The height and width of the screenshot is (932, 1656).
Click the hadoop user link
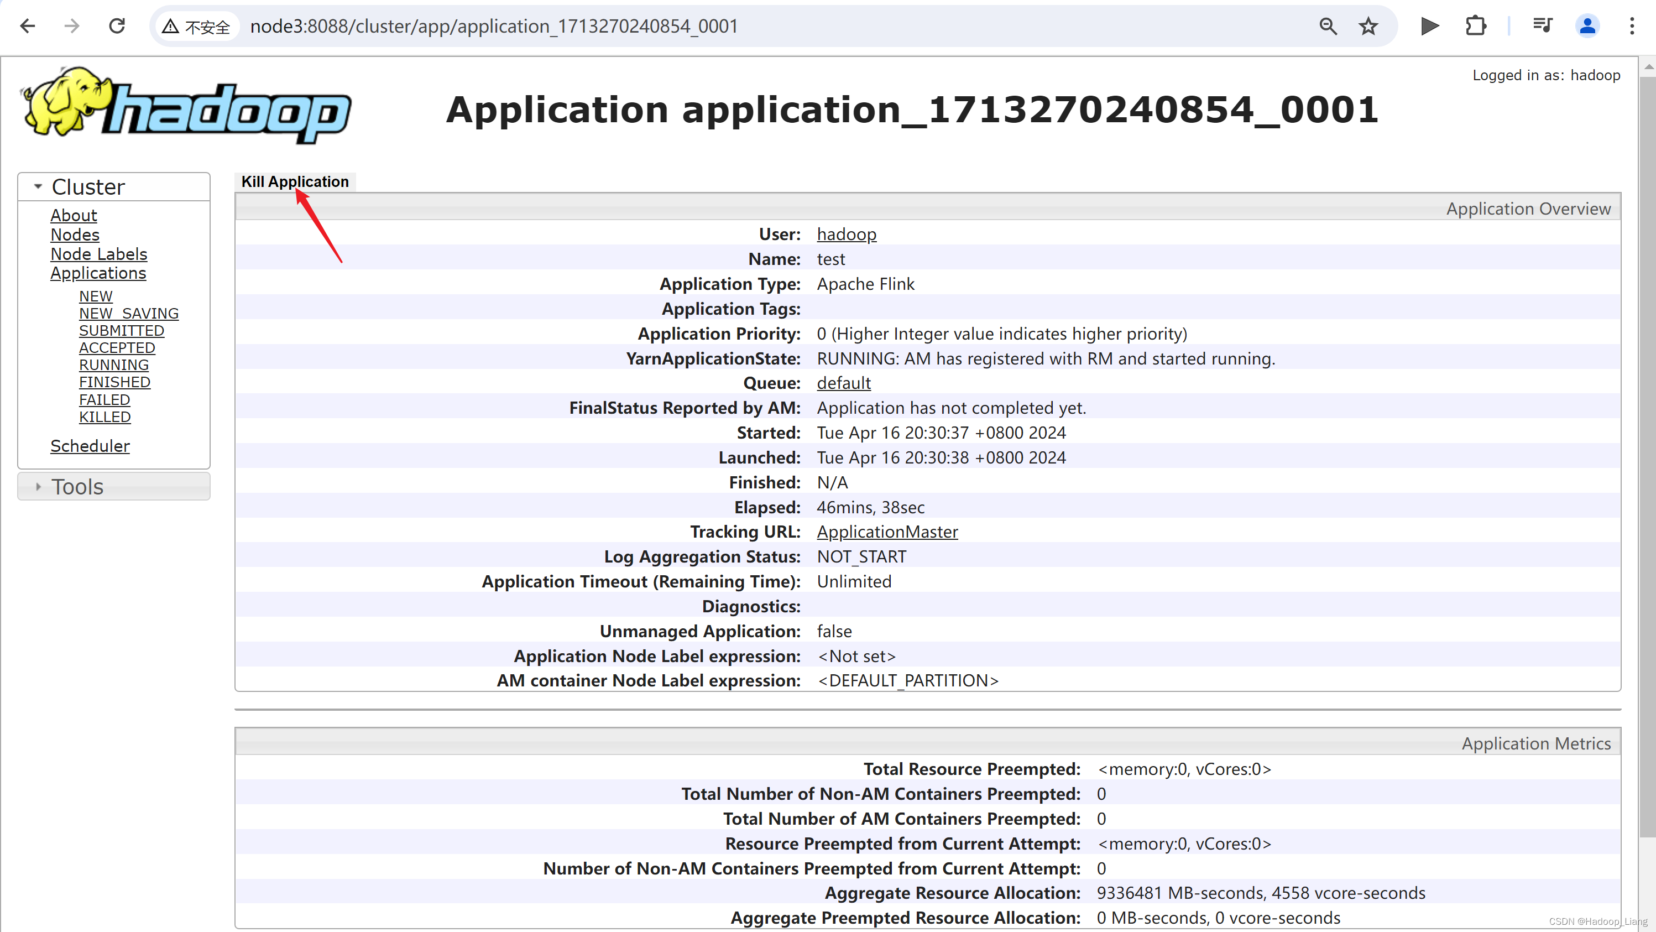click(x=846, y=234)
